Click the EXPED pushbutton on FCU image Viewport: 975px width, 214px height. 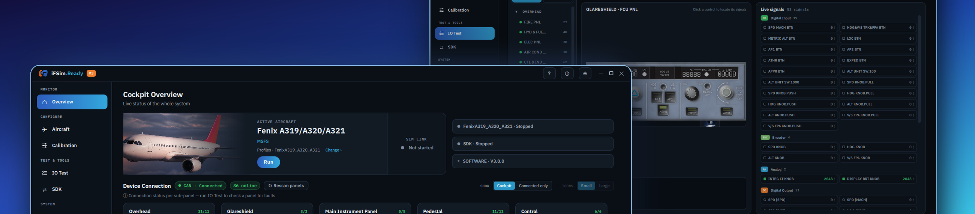[692, 112]
